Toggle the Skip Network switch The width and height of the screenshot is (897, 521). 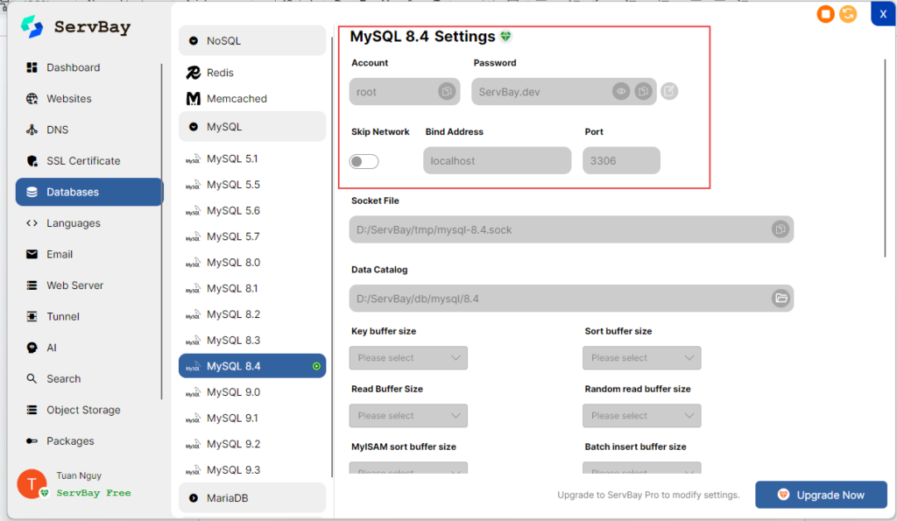[364, 161]
